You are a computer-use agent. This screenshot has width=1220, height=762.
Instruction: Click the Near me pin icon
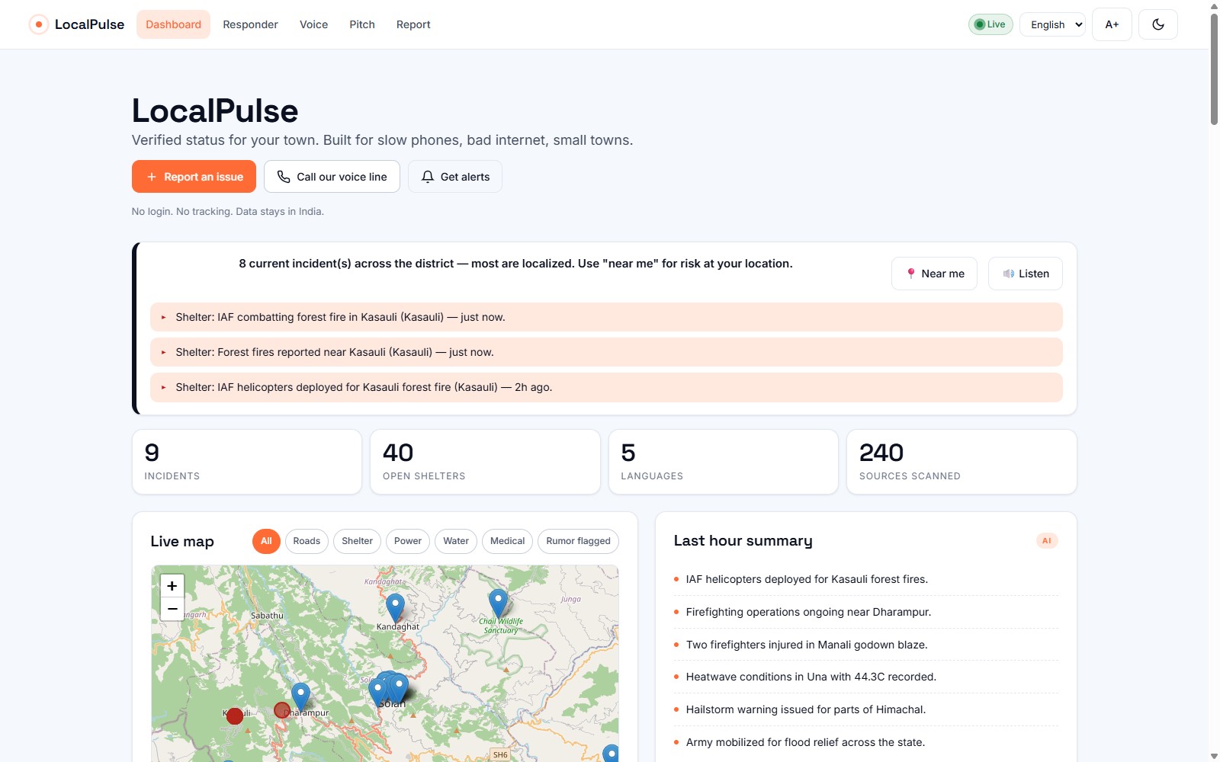coord(910,274)
